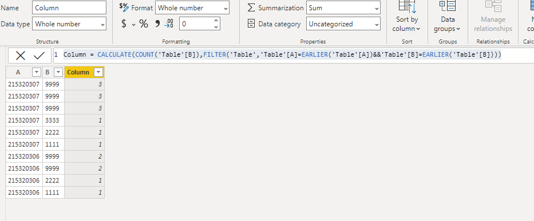Click inside the DAX formula bar
This screenshot has width=534, height=221.
(294, 56)
